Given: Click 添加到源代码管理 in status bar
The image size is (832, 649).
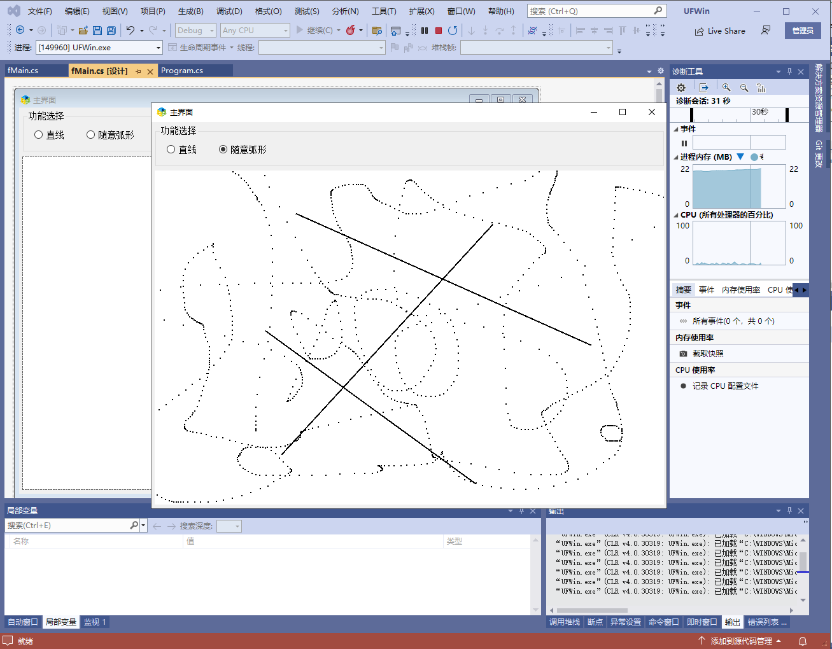Looking at the screenshot, I should (x=740, y=641).
